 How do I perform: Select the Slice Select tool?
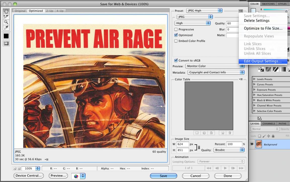(6, 17)
